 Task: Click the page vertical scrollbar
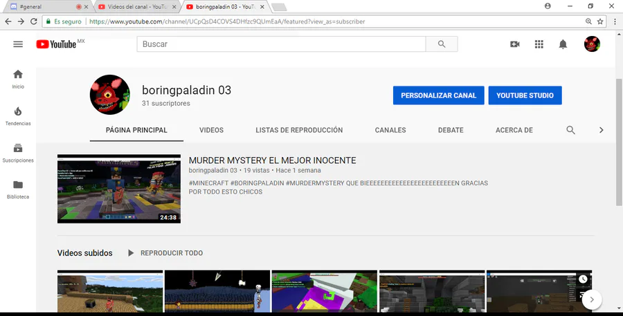click(x=619, y=143)
